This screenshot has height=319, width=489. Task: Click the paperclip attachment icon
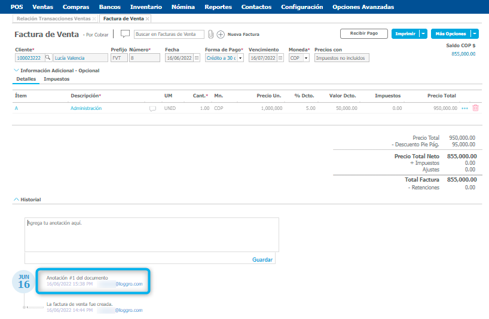coord(210,34)
